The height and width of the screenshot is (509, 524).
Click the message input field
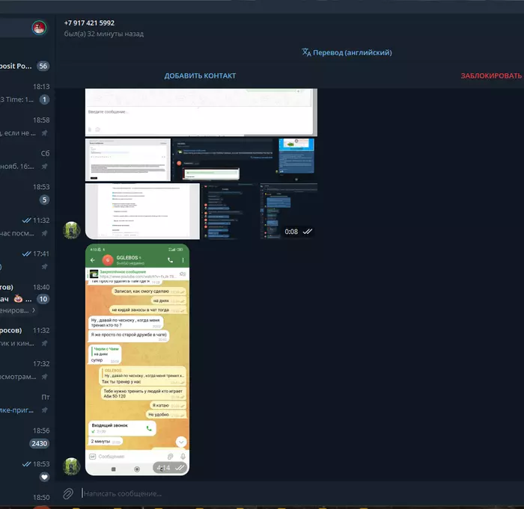tap(301, 493)
